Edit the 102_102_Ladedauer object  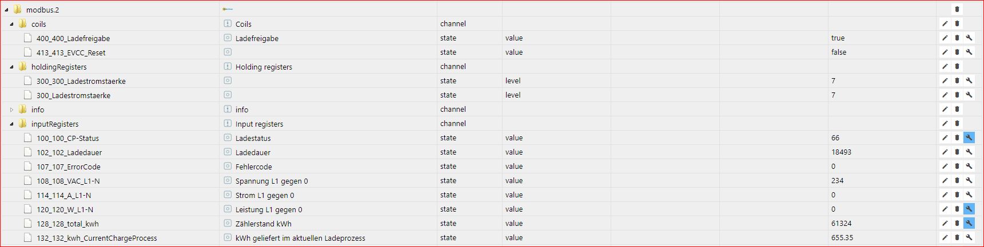coord(945,152)
